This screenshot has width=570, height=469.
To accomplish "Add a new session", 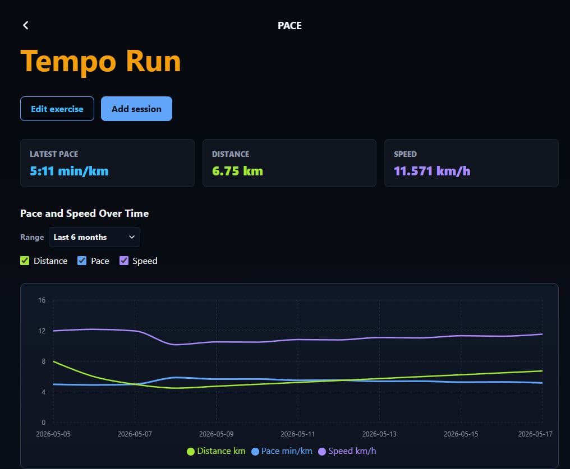I will (136, 109).
